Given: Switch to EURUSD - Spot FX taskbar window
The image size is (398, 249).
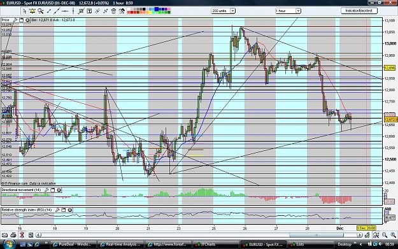Looking at the screenshot, I should (x=263, y=245).
